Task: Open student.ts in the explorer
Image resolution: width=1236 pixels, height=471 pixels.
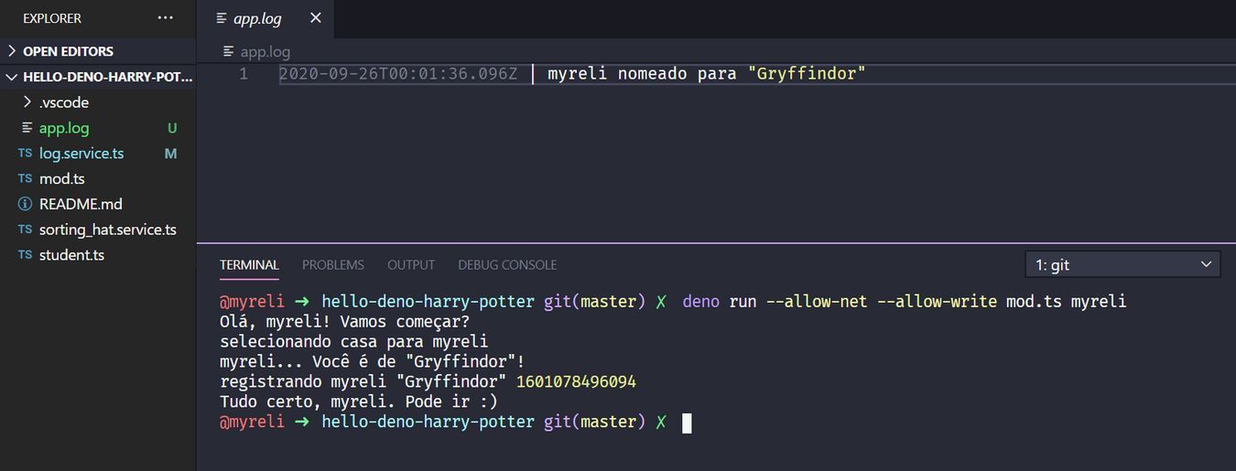Action: click(x=71, y=255)
